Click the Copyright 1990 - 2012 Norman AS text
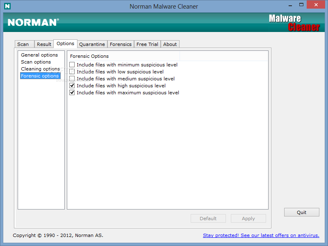The width and height of the screenshot is (328, 246). pos(58,235)
